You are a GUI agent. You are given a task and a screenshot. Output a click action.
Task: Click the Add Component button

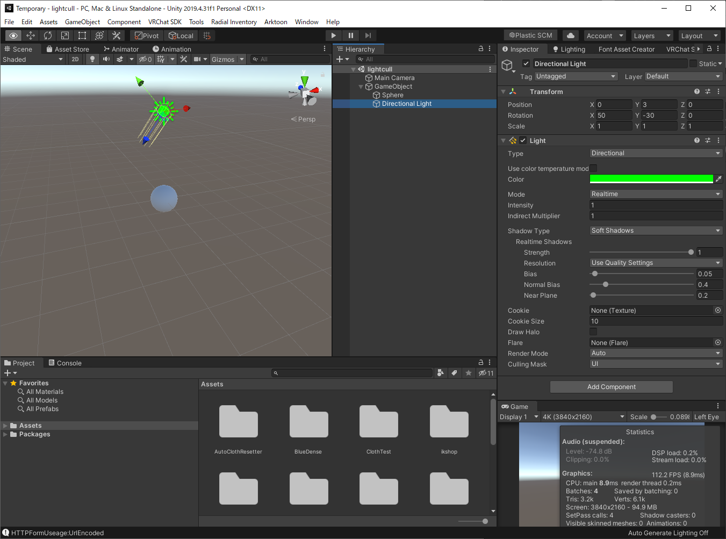pos(612,386)
